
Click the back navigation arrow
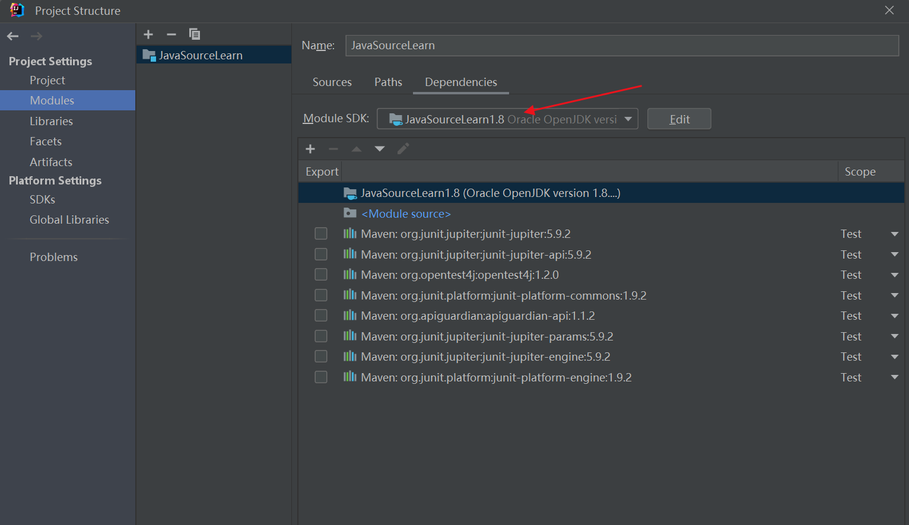pos(12,36)
